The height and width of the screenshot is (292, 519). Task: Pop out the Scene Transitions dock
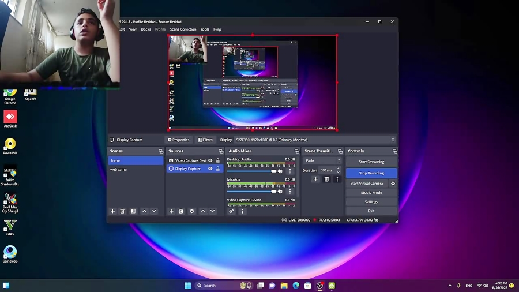pos(340,151)
